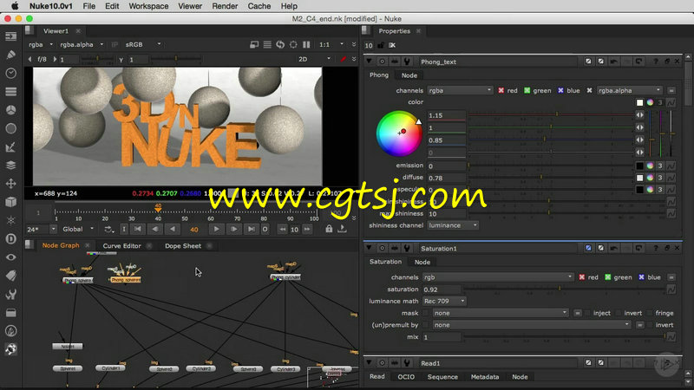Select the Phong_sphere node in graph

[77, 280]
